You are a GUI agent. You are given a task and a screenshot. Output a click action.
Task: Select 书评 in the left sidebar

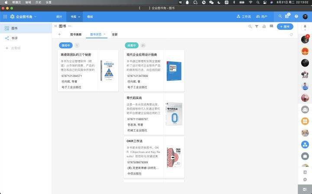click(x=15, y=38)
